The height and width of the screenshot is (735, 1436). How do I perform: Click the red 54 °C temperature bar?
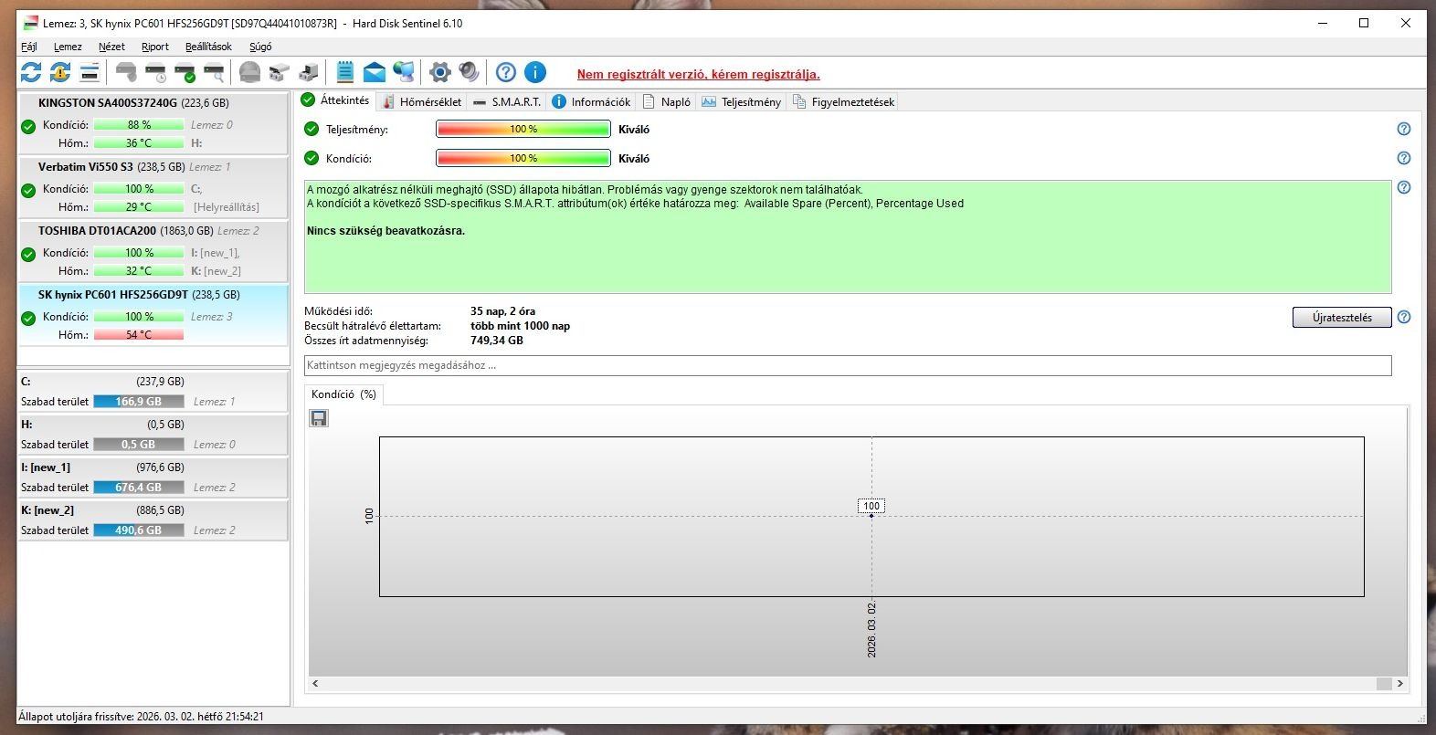coord(139,335)
